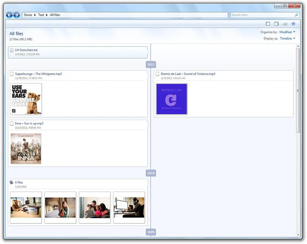
Task: Open the Display as Timeline dropdown
Action: (x=287, y=38)
